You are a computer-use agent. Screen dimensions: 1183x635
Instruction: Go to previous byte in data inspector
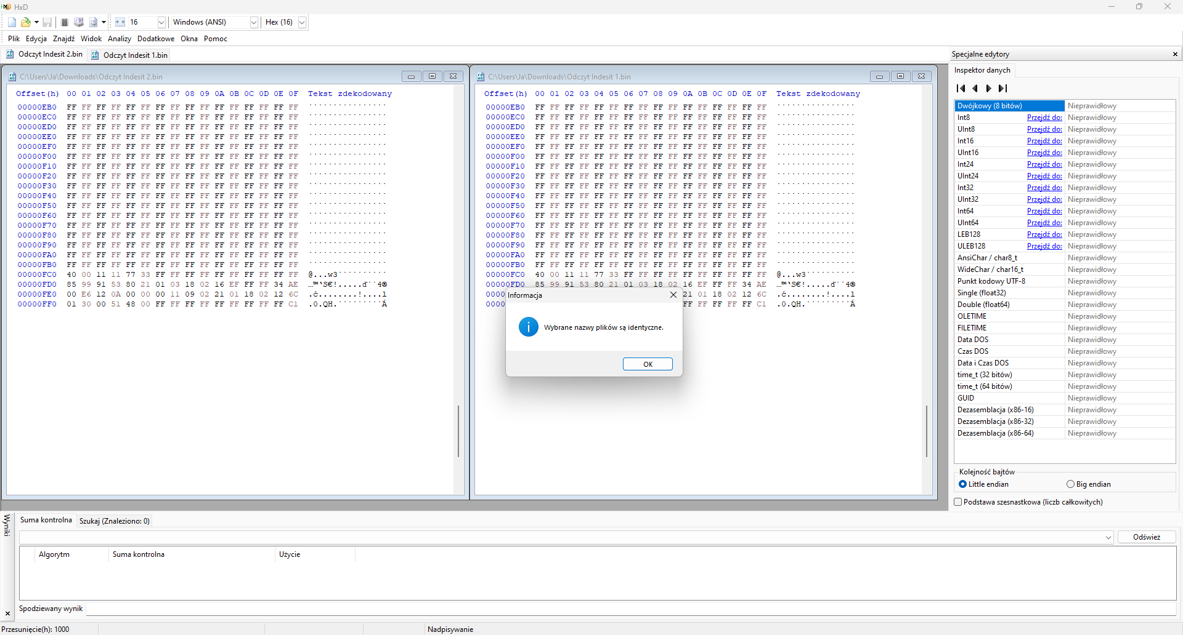975,88
